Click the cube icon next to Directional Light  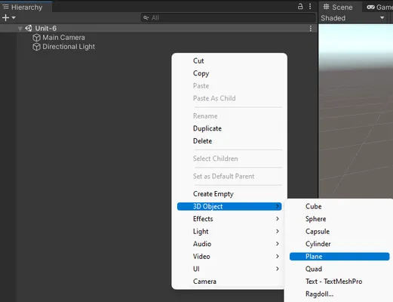[36, 47]
